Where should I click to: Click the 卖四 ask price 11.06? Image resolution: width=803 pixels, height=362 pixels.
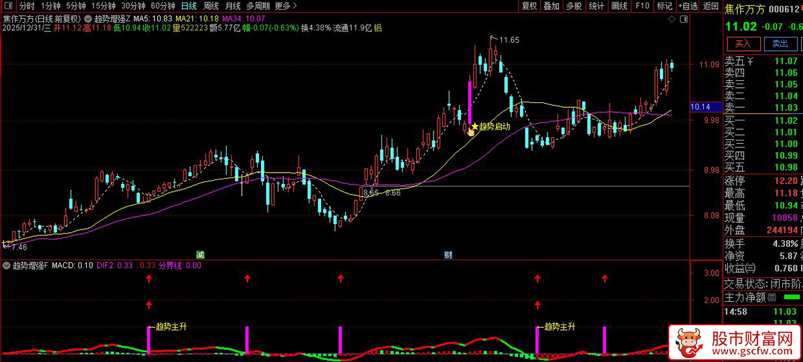[x=786, y=73]
